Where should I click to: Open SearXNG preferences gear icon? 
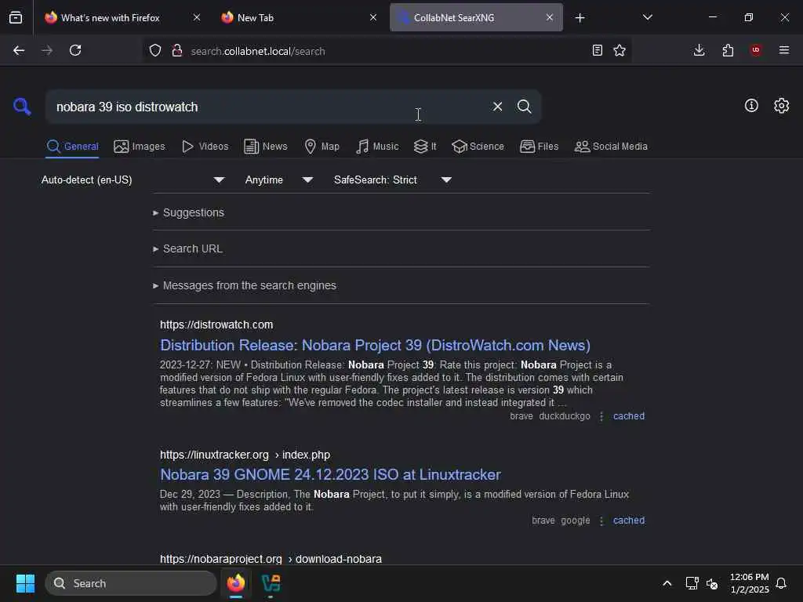pyautogui.click(x=781, y=106)
